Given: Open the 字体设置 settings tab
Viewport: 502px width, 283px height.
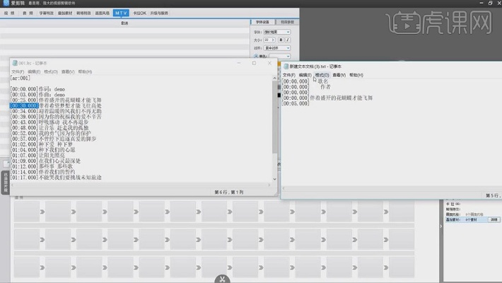Looking at the screenshot, I should point(262,22).
